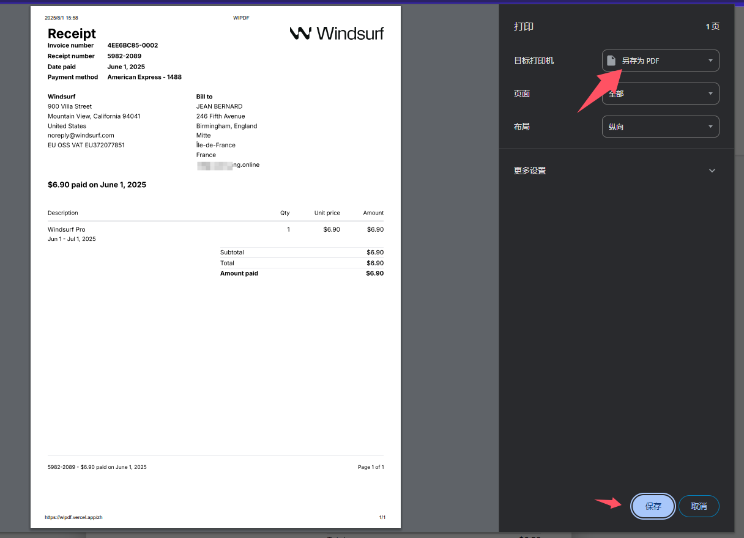Viewport: 744px width, 538px height.
Task: Expand More settings (更多设置)
Action: pyautogui.click(x=616, y=171)
